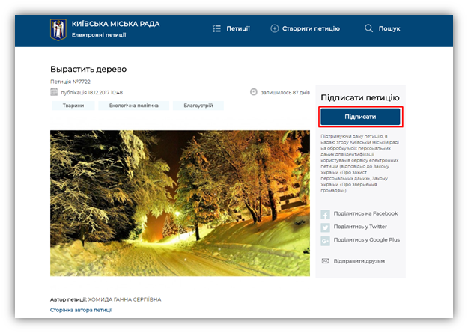Open Сторінка автора петиції link
The height and width of the screenshot is (333, 468).
tap(81, 310)
